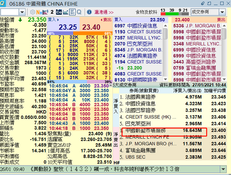The height and width of the screenshot is (175, 231).
Task: Click the Q app logo in title bar
Action: (x=3, y=3)
